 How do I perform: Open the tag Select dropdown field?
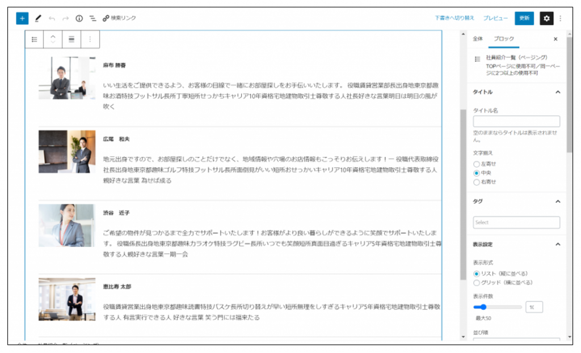click(516, 222)
